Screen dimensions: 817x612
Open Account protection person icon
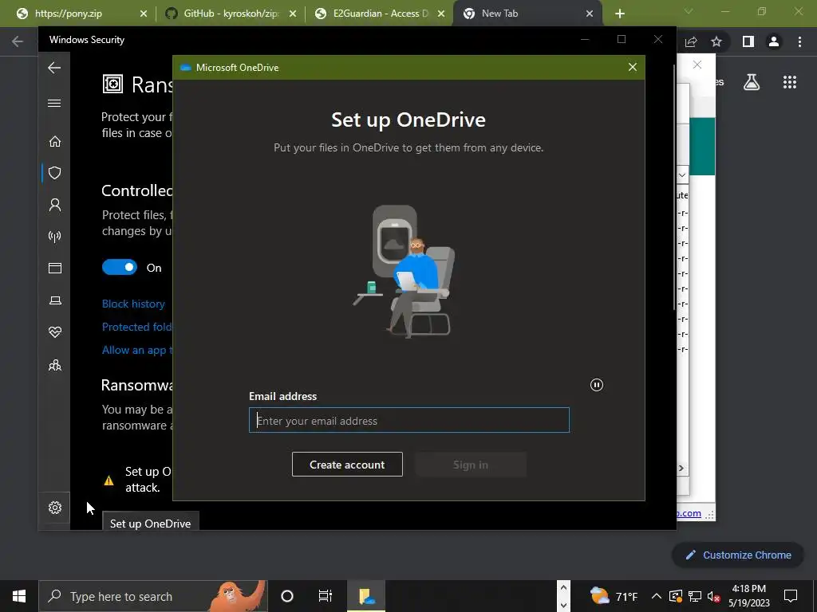pos(55,205)
